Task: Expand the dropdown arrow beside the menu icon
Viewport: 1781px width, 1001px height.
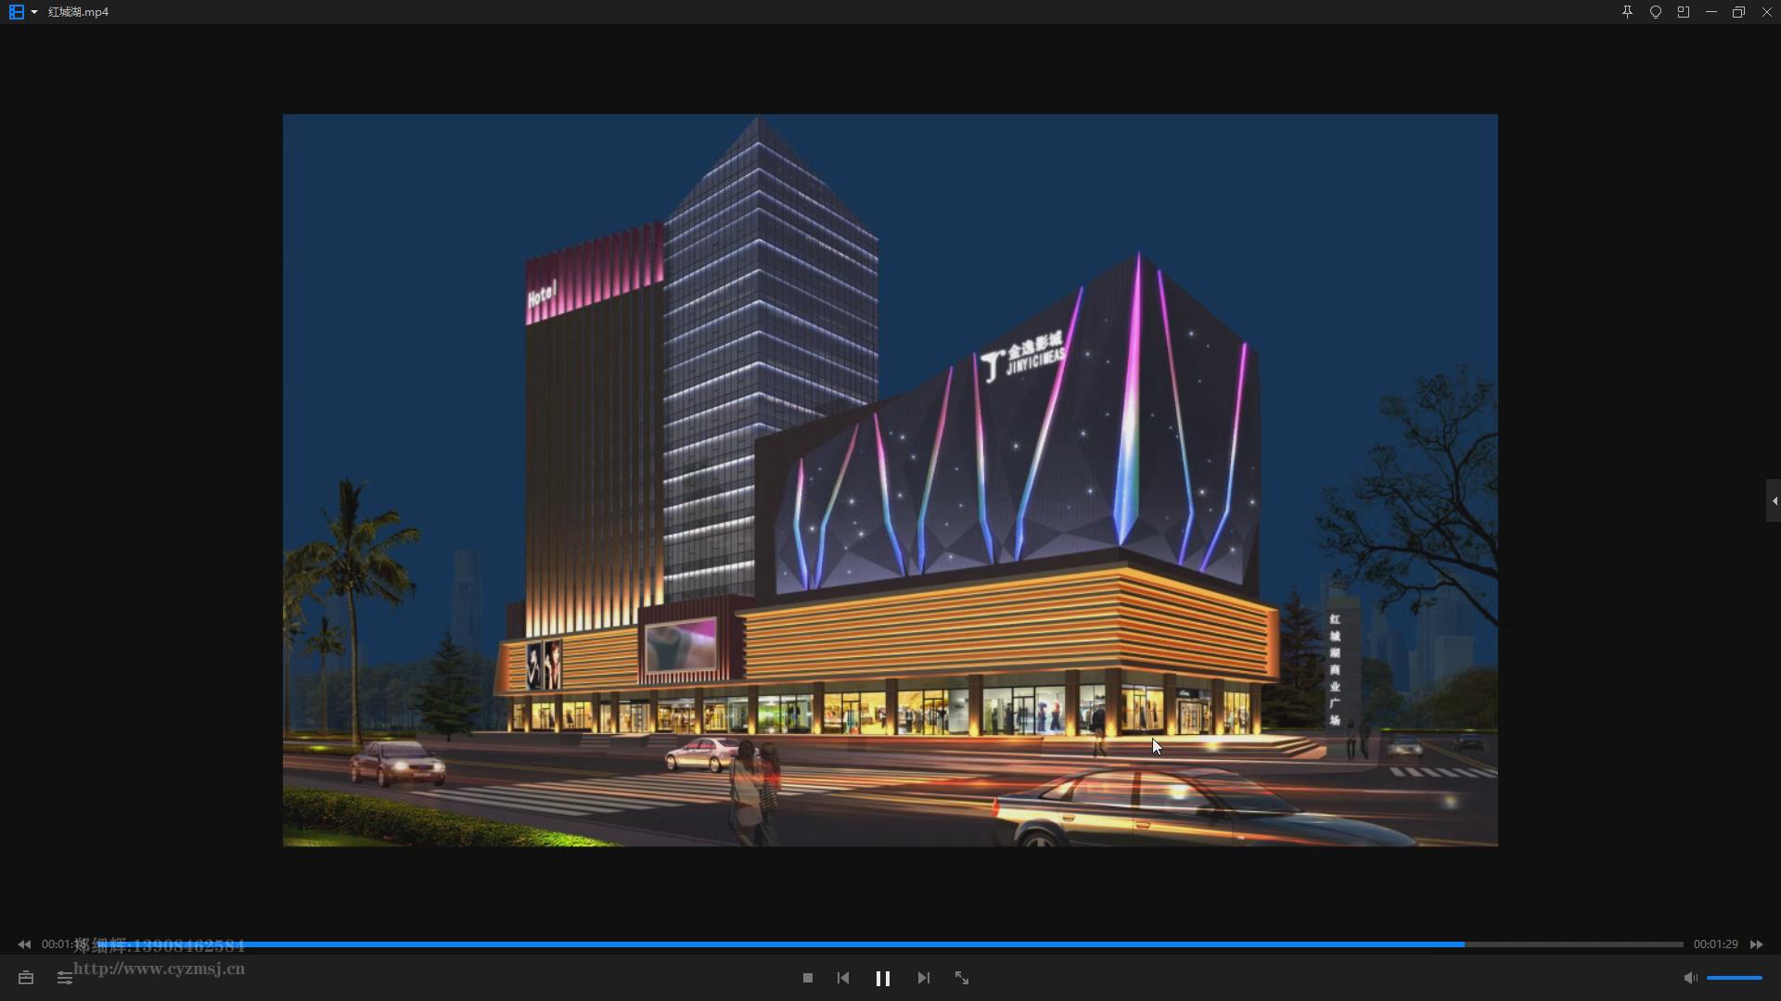Action: 34,12
